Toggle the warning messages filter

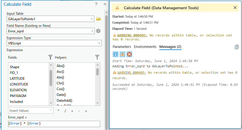(122, 54)
